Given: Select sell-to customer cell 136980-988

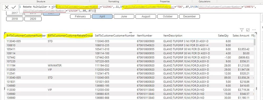Looking at the screenshot, I should click(102, 98).
